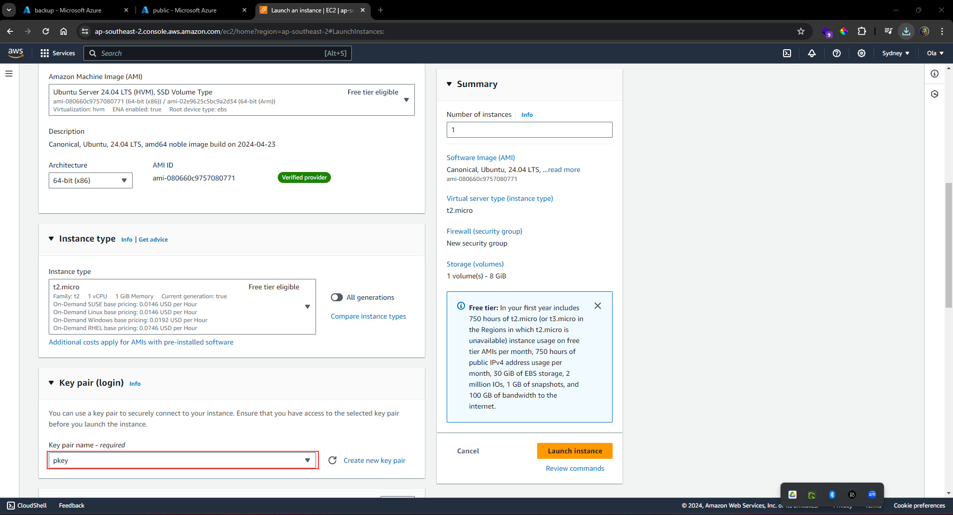Open the Services grid menu

click(x=57, y=53)
